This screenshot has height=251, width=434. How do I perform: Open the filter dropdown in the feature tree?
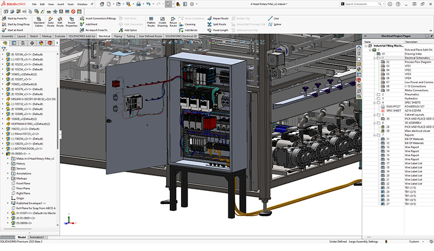click(4, 49)
